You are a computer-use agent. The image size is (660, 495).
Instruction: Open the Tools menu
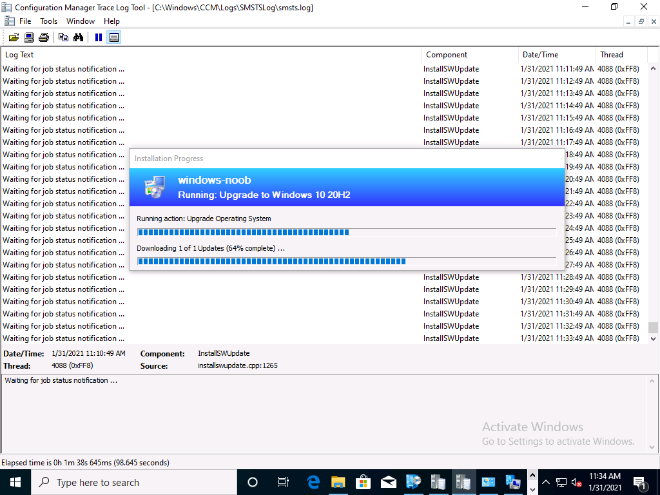(49, 21)
